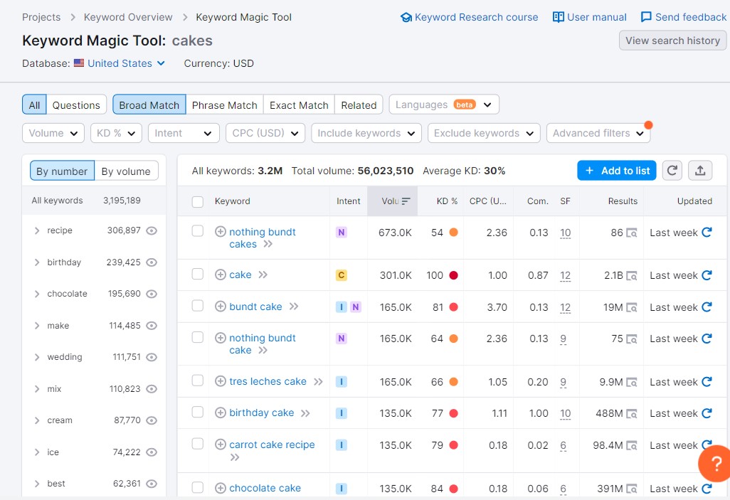Refresh the 'cake' keyword row update icon
The height and width of the screenshot is (500, 730).
[707, 275]
